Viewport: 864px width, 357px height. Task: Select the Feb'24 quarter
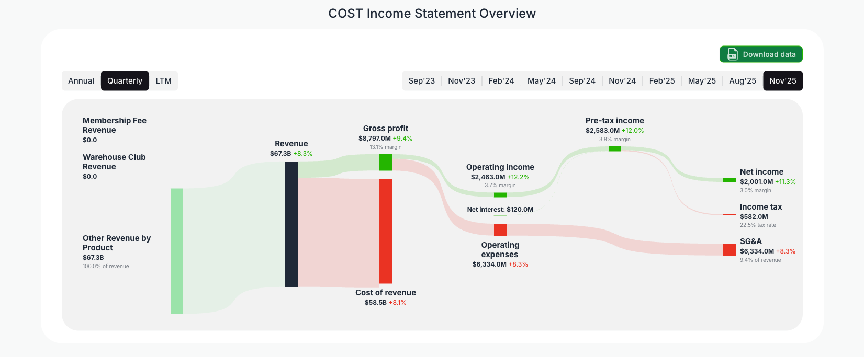pos(501,81)
